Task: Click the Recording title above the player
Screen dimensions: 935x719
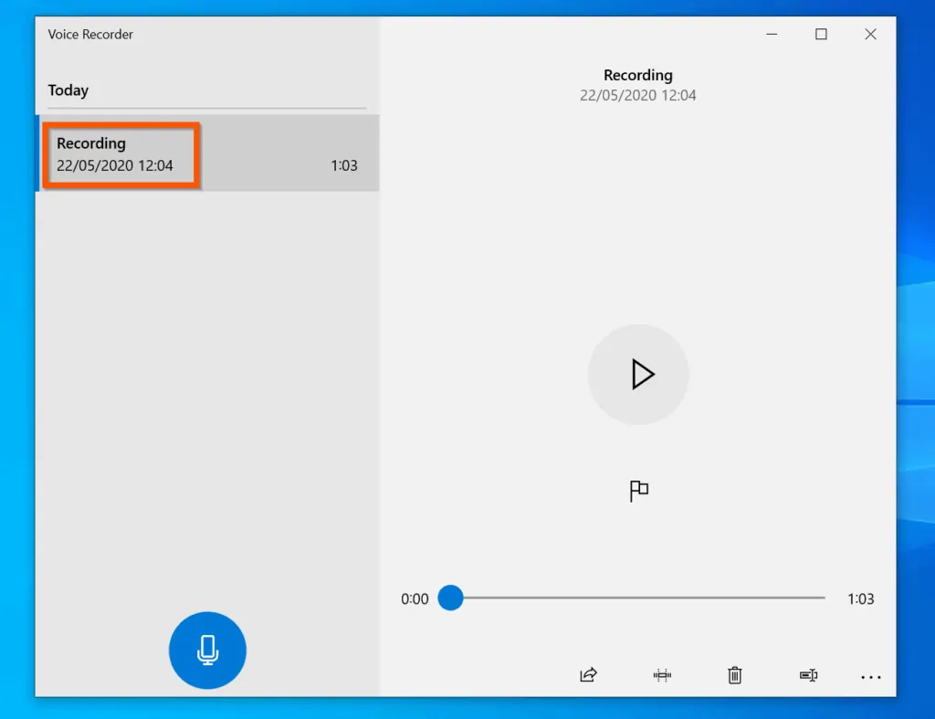Action: pos(638,75)
